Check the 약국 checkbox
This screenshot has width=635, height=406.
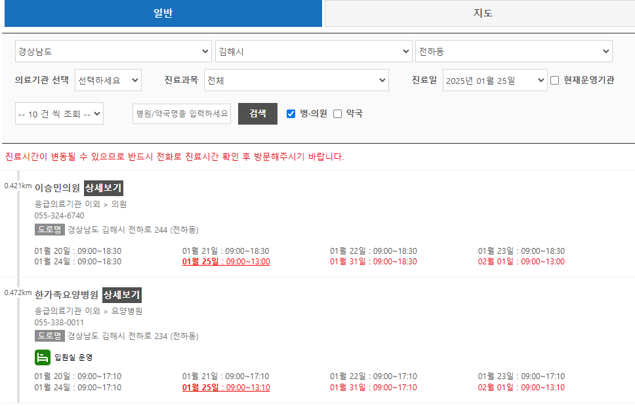[337, 113]
